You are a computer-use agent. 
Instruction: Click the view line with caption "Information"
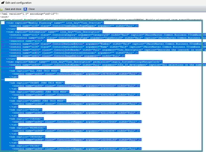tap(54, 32)
